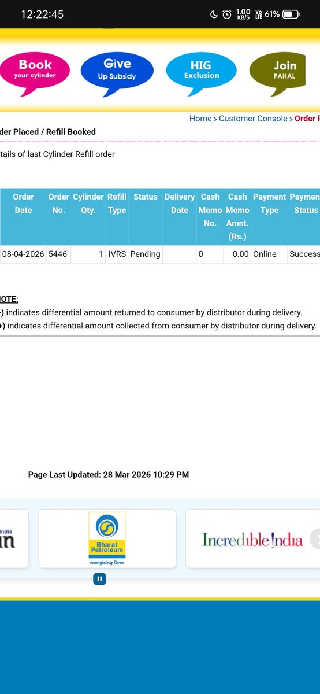
Task: Open Customer Console breadcrumb link
Action: point(253,119)
